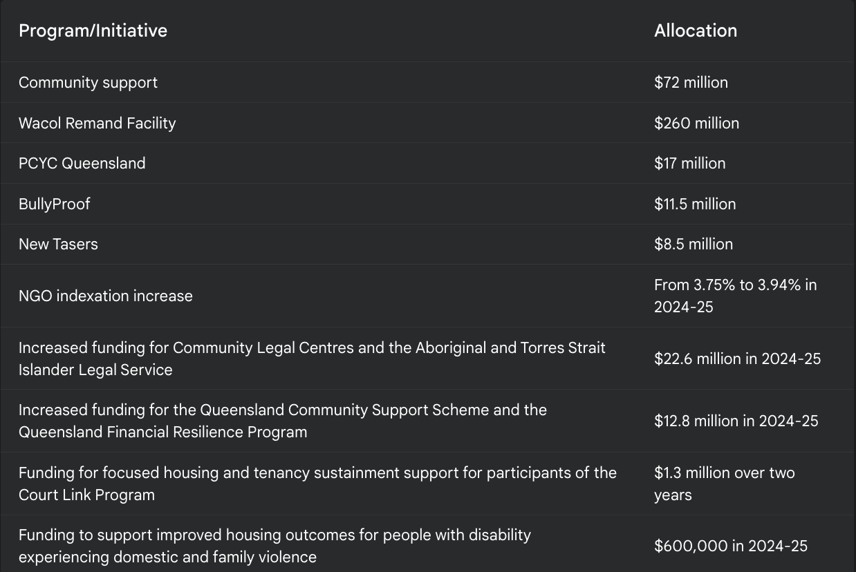Select the BullyProof program cell
This screenshot has width=856, height=572.
tap(54, 204)
